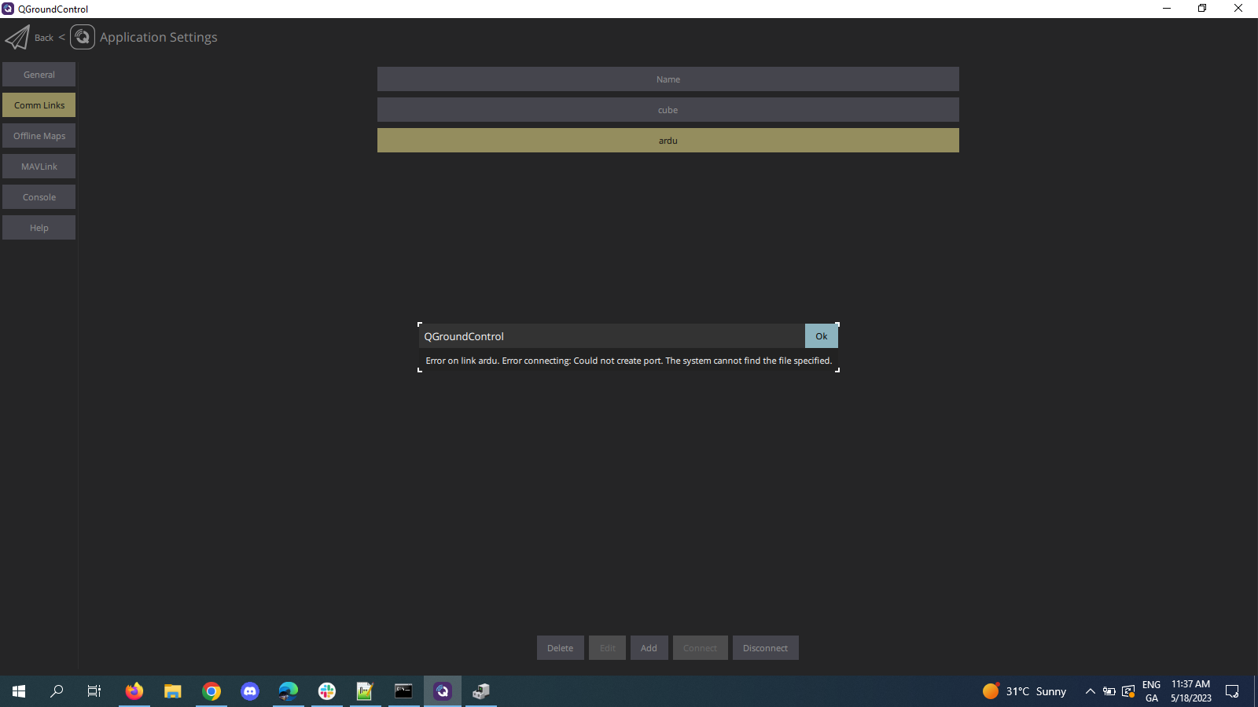1258x707 pixels.
Task: Open the Command Prompt from the taskbar
Action: coord(403,691)
